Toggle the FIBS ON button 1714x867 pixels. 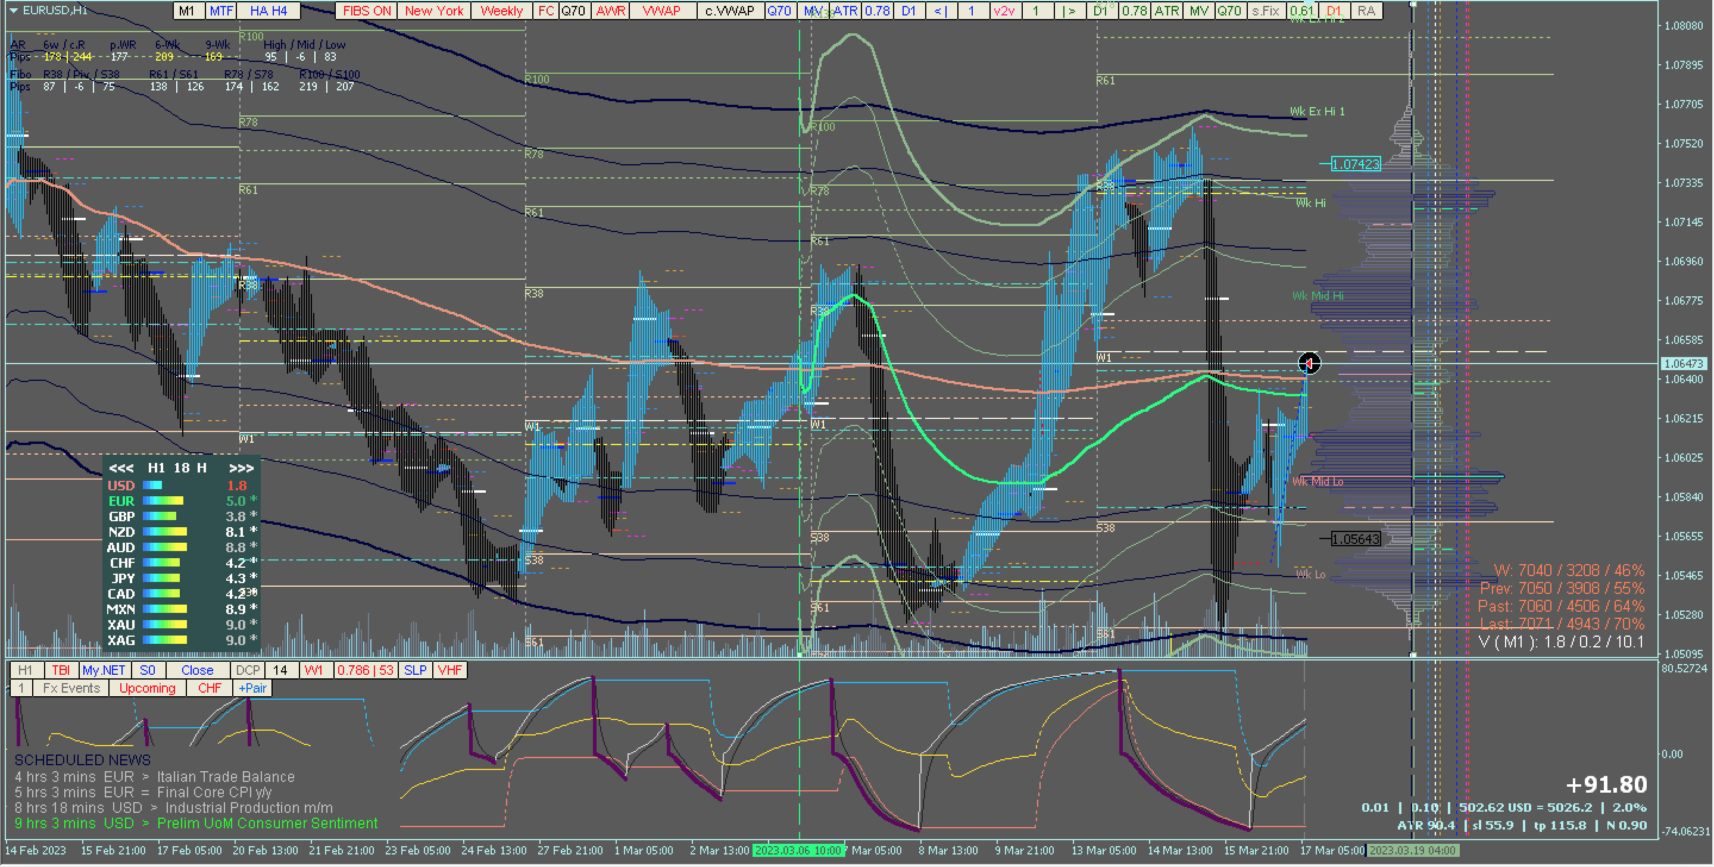pos(367,11)
